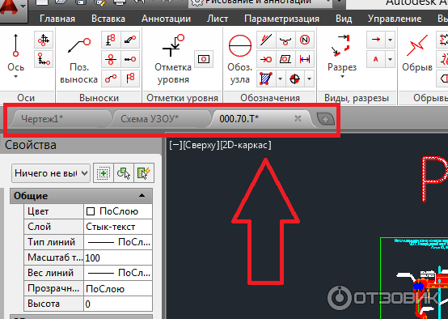
Task: Open the dropdown next to the hatch icon
Action: tap(281, 79)
